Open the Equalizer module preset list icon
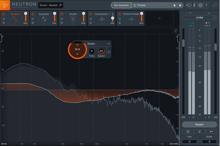This screenshot has width=220, height=146. (x=33, y=19)
